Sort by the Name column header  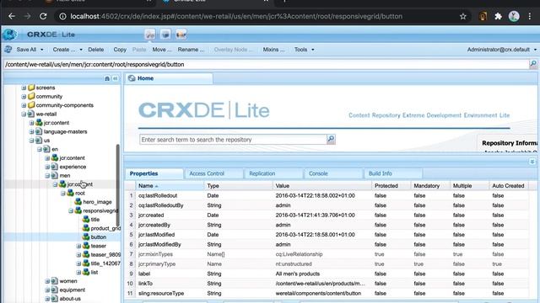pos(169,185)
